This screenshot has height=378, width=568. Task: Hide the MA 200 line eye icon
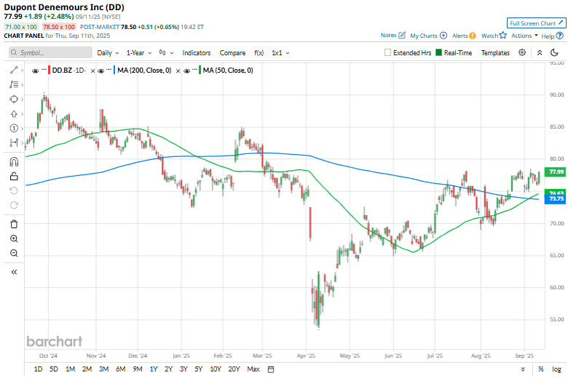click(x=101, y=71)
